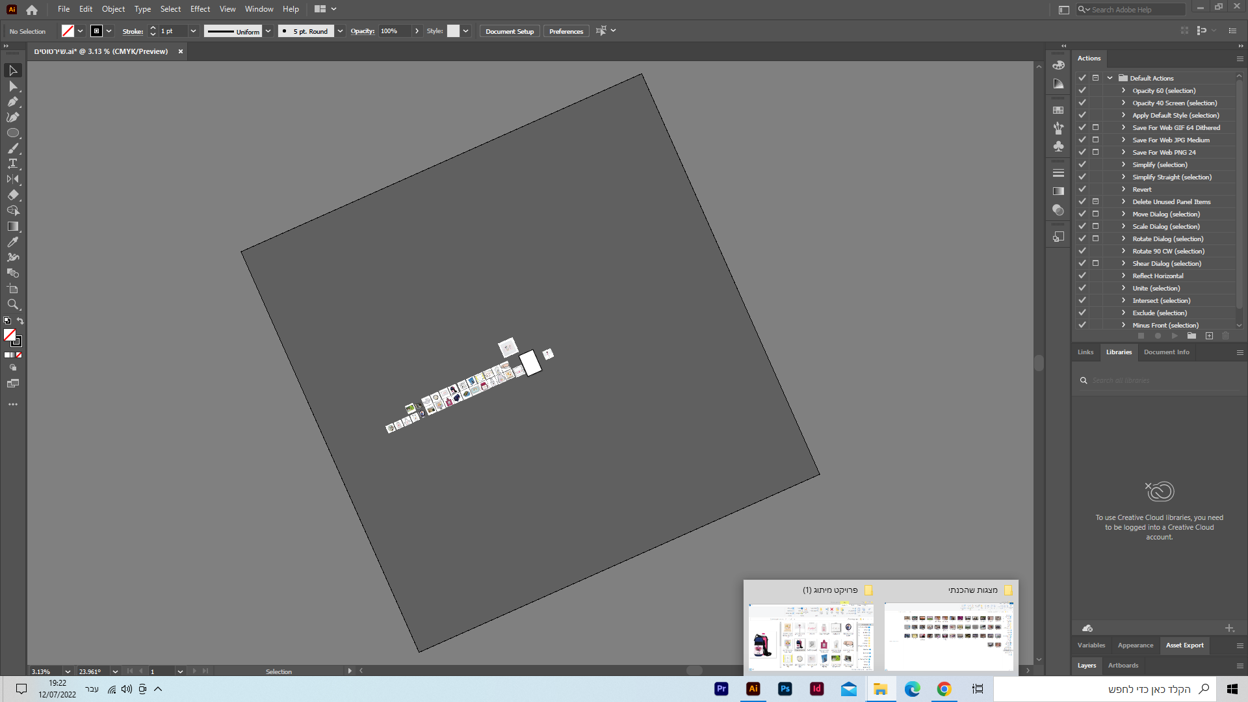The height and width of the screenshot is (702, 1248).
Task: Select the Direct Selection tool
Action: [13, 86]
